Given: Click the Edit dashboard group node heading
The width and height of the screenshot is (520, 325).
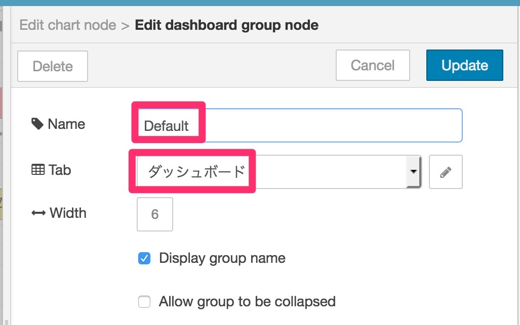Looking at the screenshot, I should click(x=227, y=25).
